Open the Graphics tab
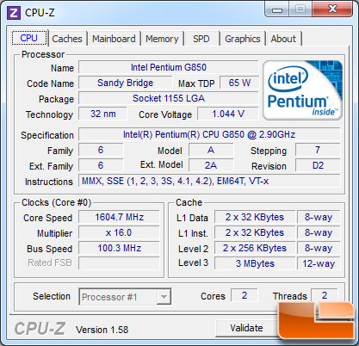359x346 pixels. 243,39
